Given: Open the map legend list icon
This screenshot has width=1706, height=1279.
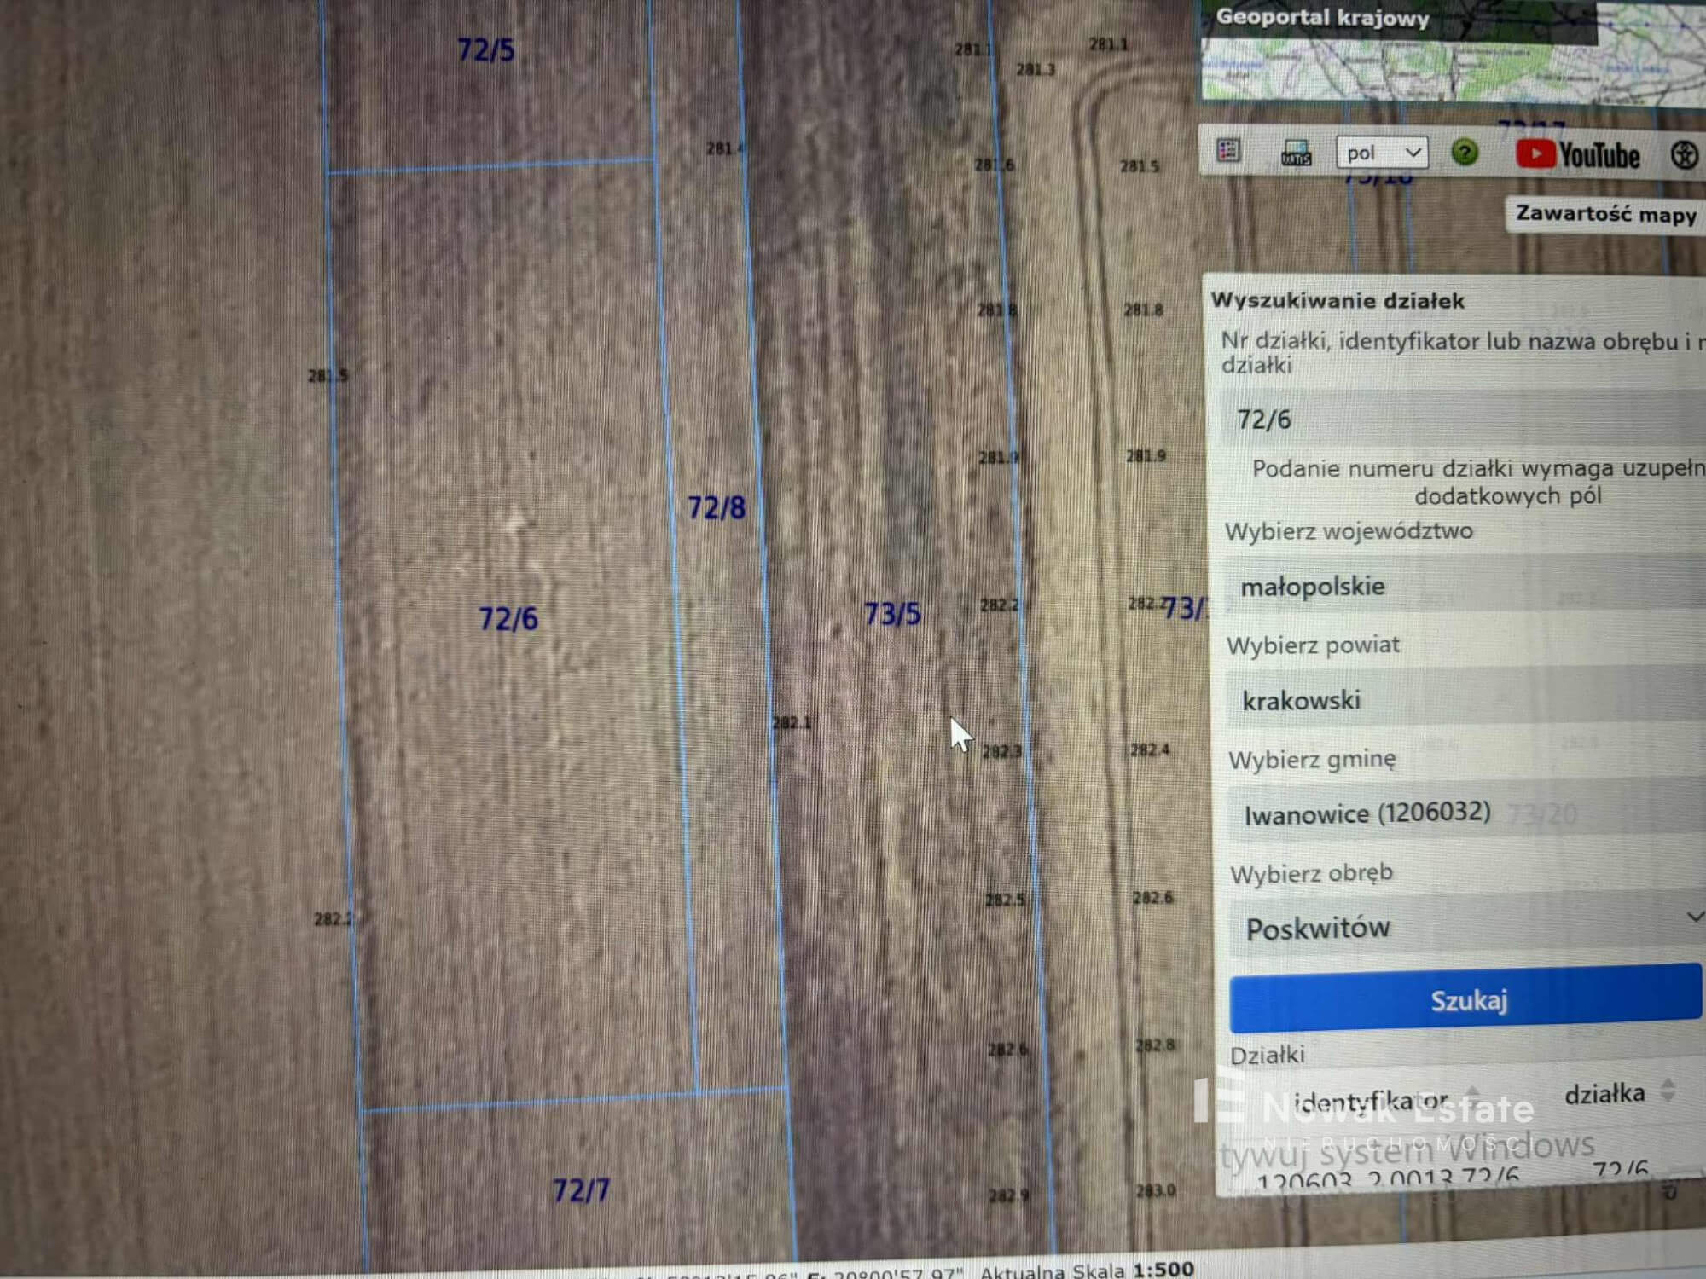Looking at the screenshot, I should tap(1228, 151).
